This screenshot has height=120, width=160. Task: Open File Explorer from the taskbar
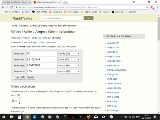coord(12,117)
